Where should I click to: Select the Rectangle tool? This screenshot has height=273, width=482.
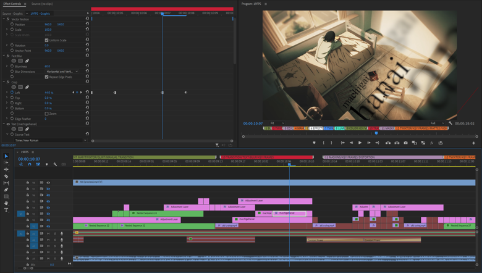6,196
